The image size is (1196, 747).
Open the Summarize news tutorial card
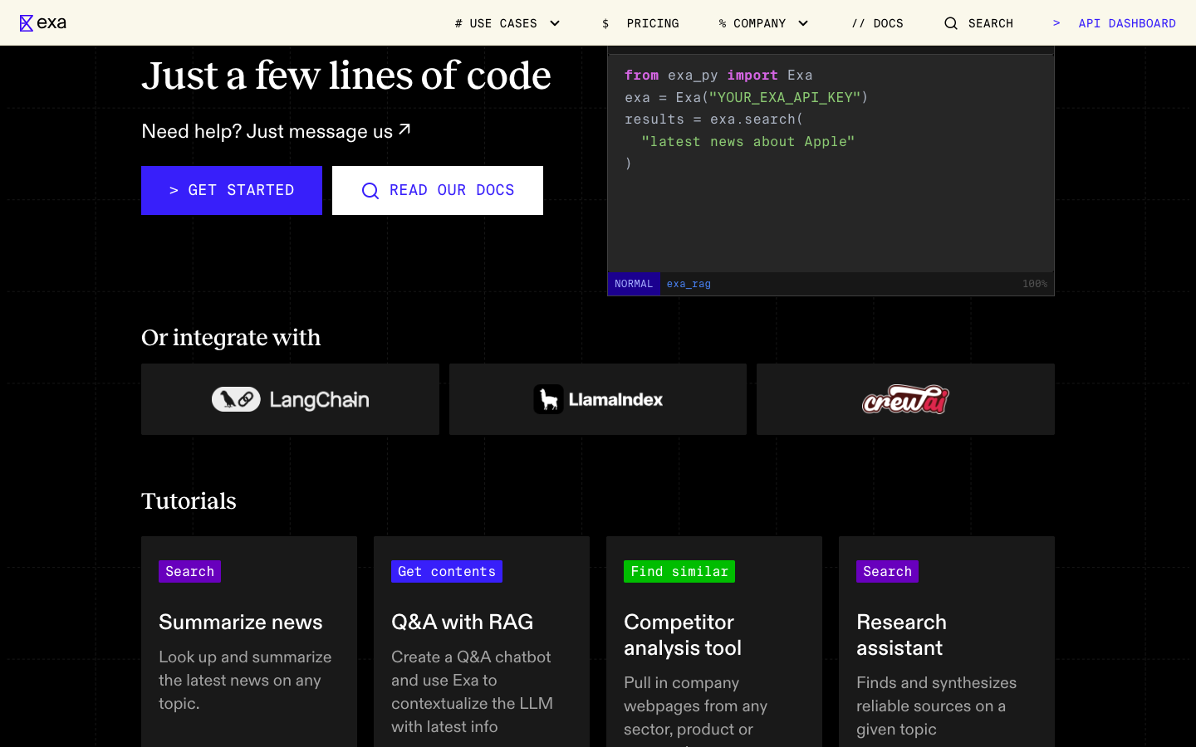pos(249,639)
